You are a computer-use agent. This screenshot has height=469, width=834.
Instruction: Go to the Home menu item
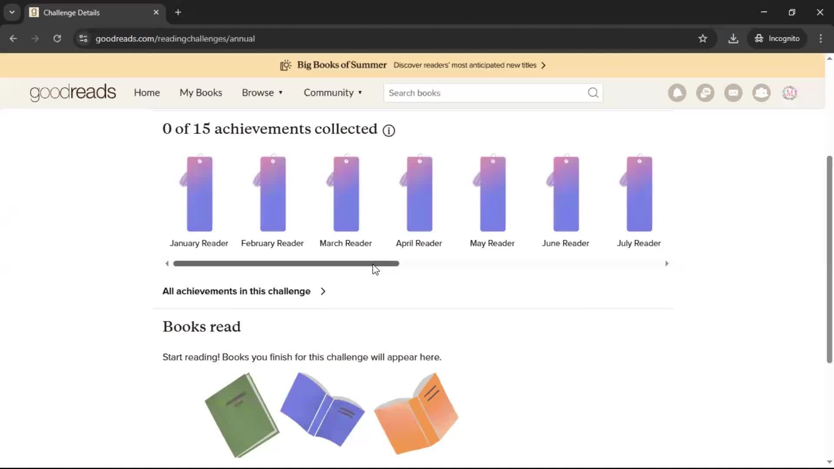click(146, 92)
